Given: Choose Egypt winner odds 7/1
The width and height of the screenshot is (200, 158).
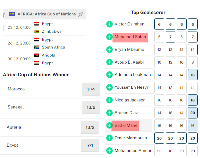Looking at the screenshot, I should (90, 146).
